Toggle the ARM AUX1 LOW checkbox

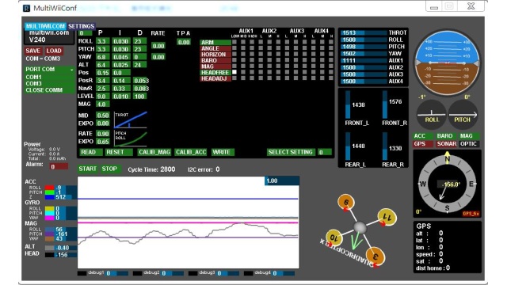point(234,42)
